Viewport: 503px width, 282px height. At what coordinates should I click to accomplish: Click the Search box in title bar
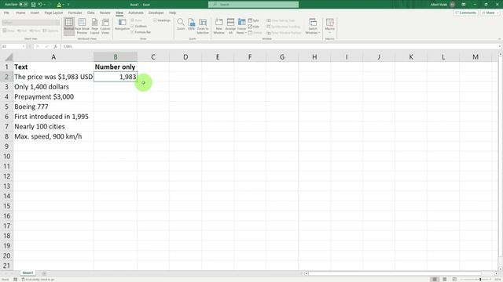[x=253, y=5]
